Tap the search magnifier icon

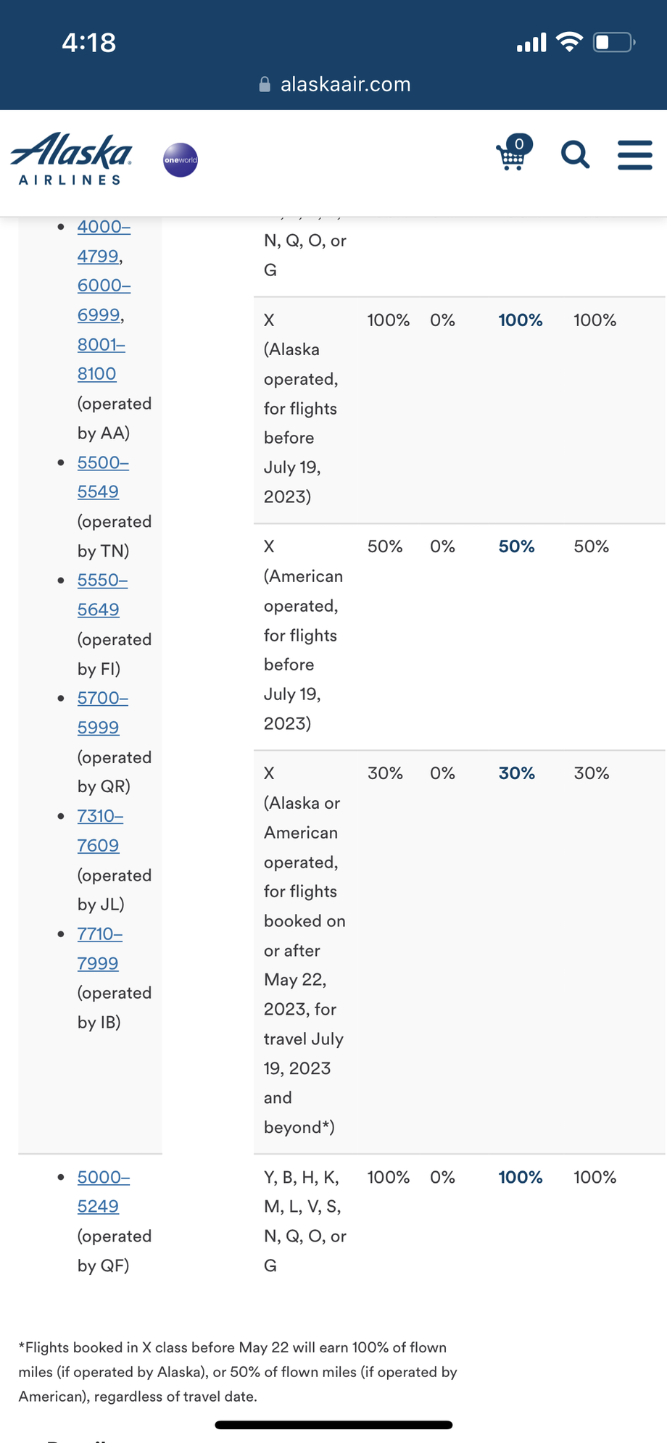pyautogui.click(x=575, y=154)
